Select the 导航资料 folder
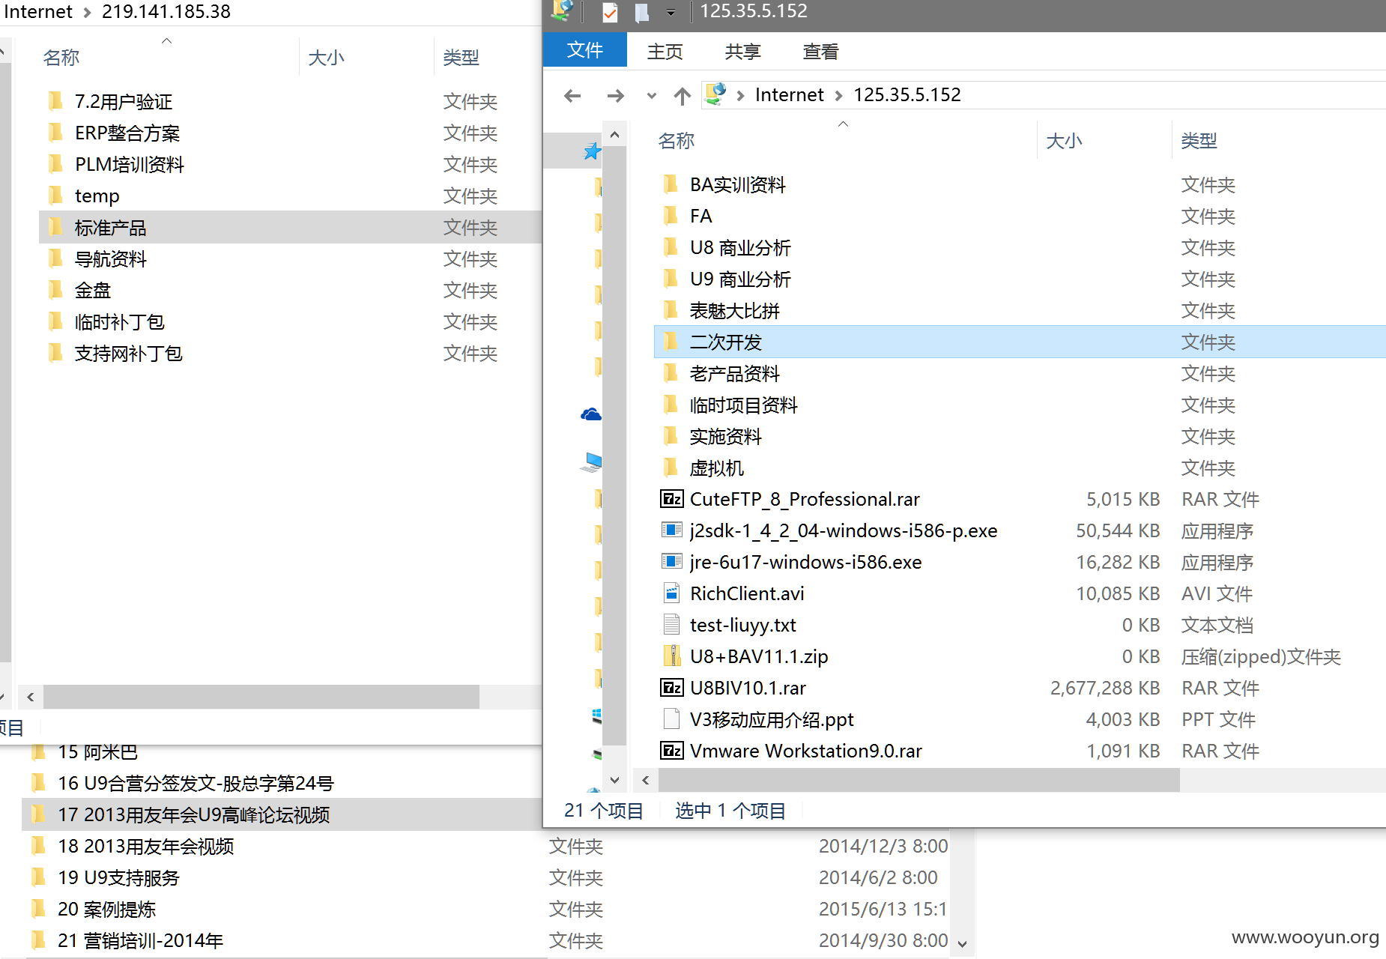The width and height of the screenshot is (1386, 959). [x=110, y=259]
